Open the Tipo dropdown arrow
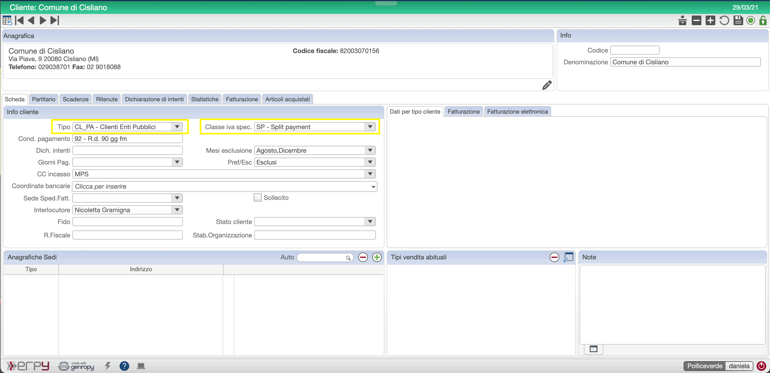This screenshot has width=770, height=373. (x=177, y=127)
